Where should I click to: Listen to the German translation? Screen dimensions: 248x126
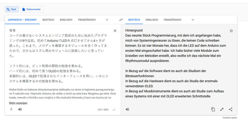[127, 109]
